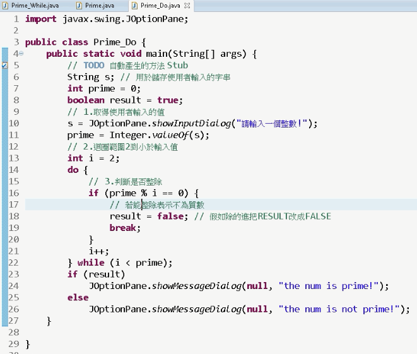Click 'boolean result = true;' on line 8
Viewport: 417px width, 354px height.
point(125,100)
